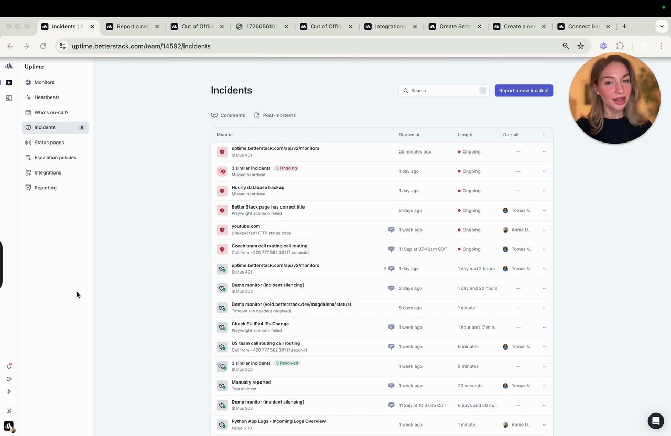Open options menu for youtube.com incident
671x436 pixels.
coord(544,230)
